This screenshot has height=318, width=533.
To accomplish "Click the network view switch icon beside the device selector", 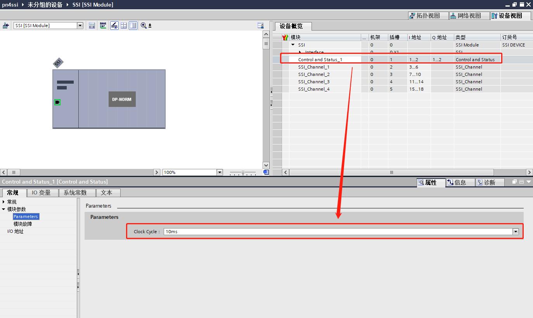I will click(x=5, y=26).
